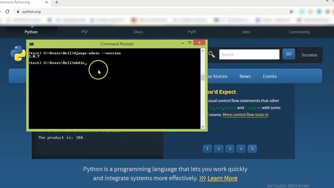Show slide 3 of the code carousel
The width and height of the screenshot is (334, 188).
230,149
